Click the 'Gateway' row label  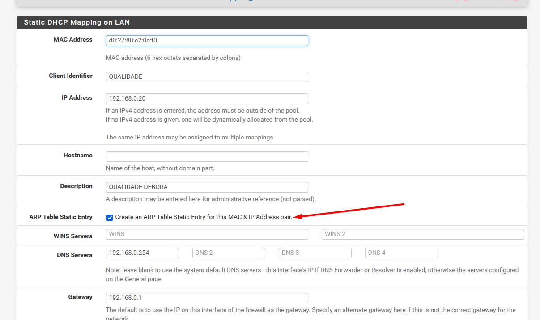(x=80, y=297)
